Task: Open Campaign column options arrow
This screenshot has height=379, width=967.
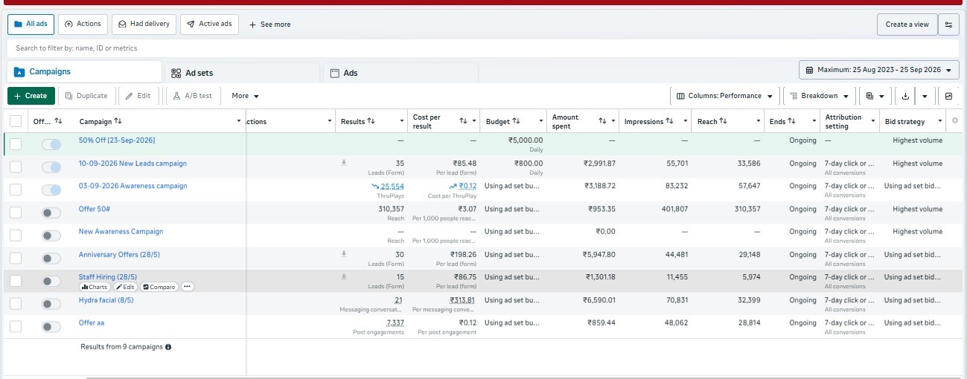Action: coord(239,121)
